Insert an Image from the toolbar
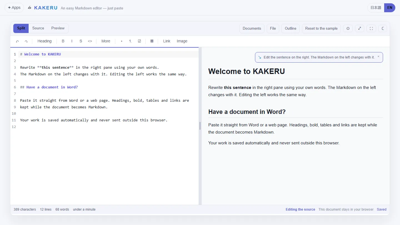 [182, 41]
